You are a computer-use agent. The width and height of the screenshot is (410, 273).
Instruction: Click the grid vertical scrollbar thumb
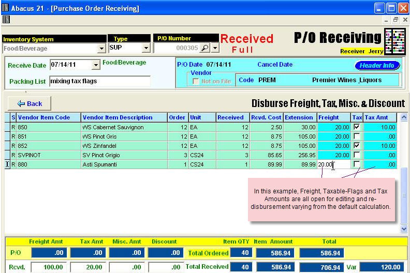click(x=404, y=195)
